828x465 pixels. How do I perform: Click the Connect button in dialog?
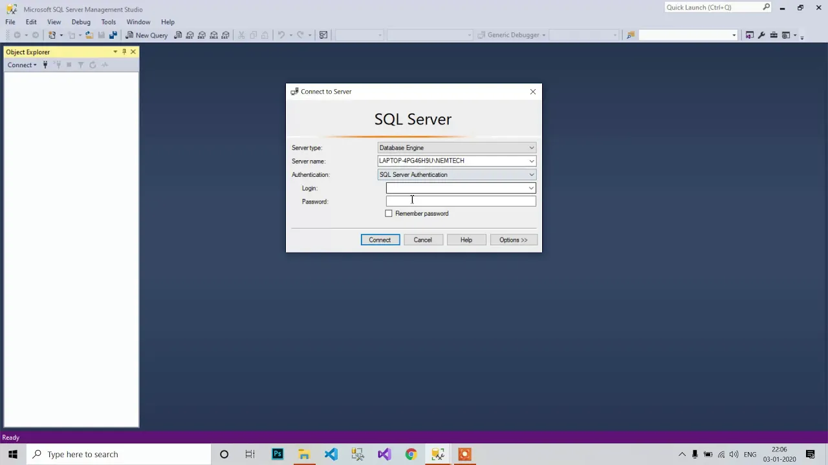pos(380,240)
